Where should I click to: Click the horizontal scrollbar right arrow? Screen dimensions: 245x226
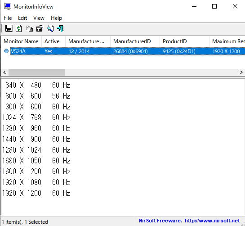(x=241, y=72)
